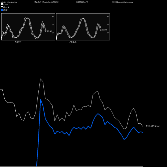Select the 'Fast K' legend label
Viewport: 167px width, 167px height.
[x=6, y=7]
